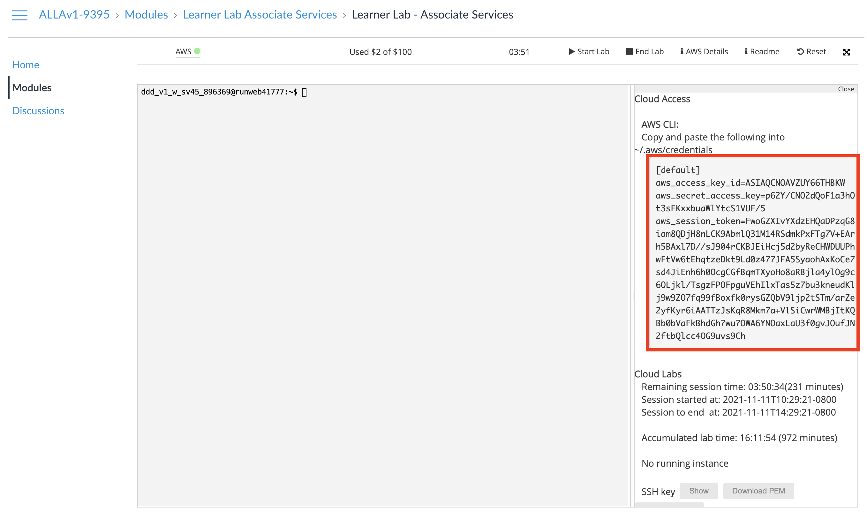The width and height of the screenshot is (867, 519).
Task: Open ALLAv1-9395 breadcrumb link
Action: (74, 15)
